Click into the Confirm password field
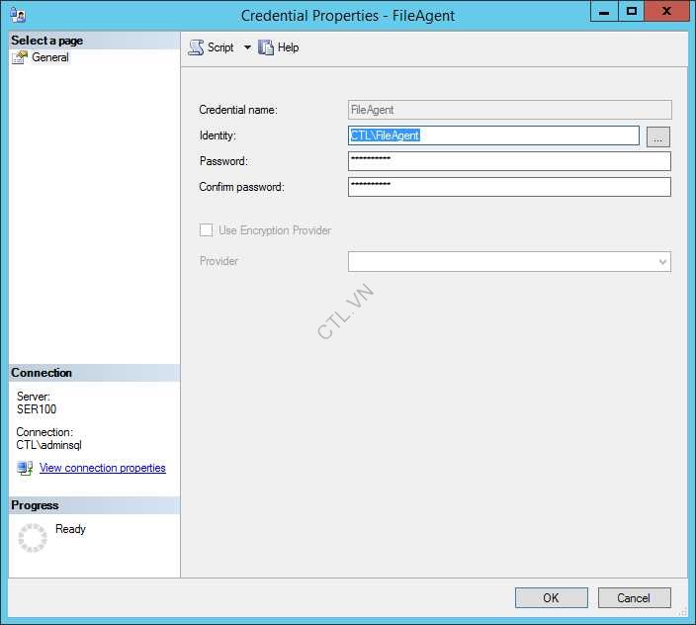The height and width of the screenshot is (625, 696). click(509, 187)
